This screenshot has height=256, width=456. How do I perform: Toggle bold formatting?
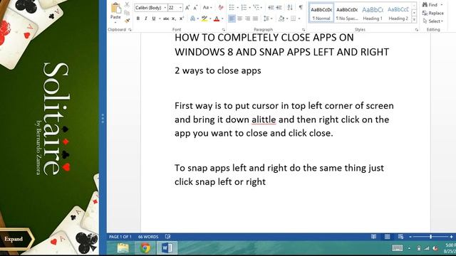[x=138, y=18]
